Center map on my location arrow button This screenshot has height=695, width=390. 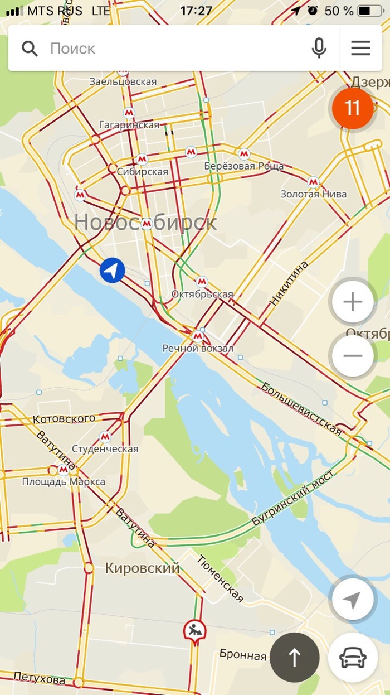352,600
